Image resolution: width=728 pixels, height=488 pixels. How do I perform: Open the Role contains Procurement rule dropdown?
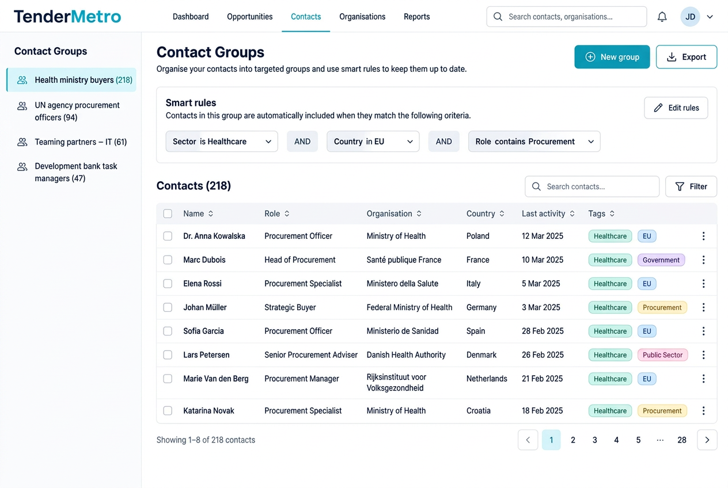(534, 142)
